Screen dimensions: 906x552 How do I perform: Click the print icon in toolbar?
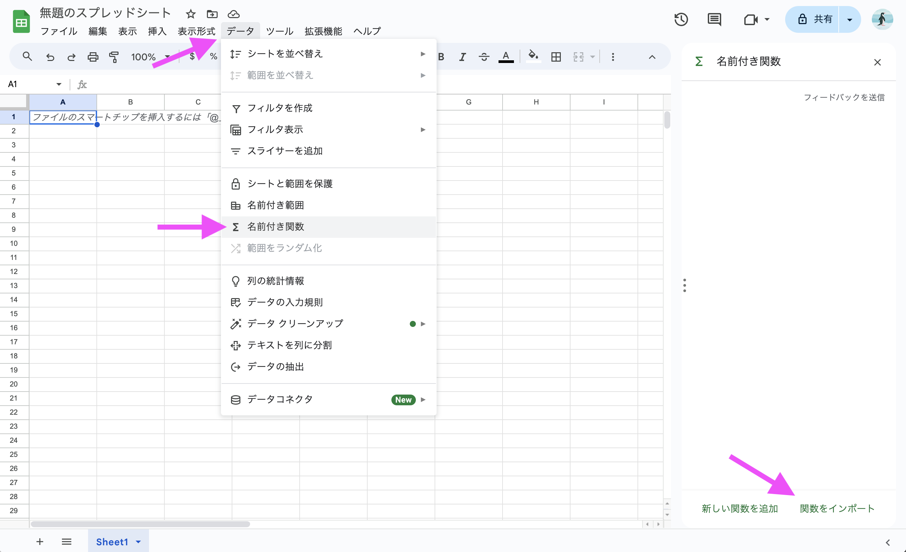pyautogui.click(x=93, y=57)
